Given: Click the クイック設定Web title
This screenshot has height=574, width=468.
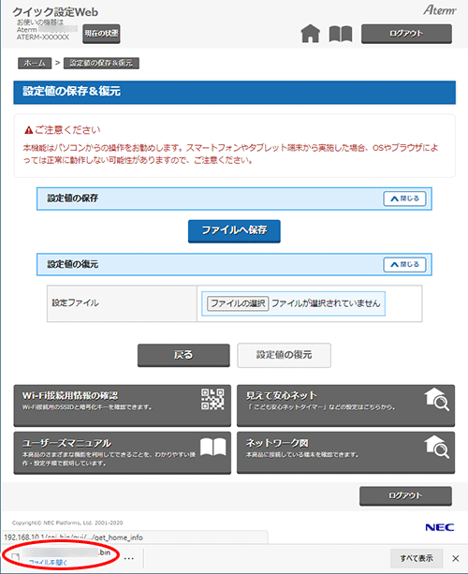Looking at the screenshot, I should [55, 12].
